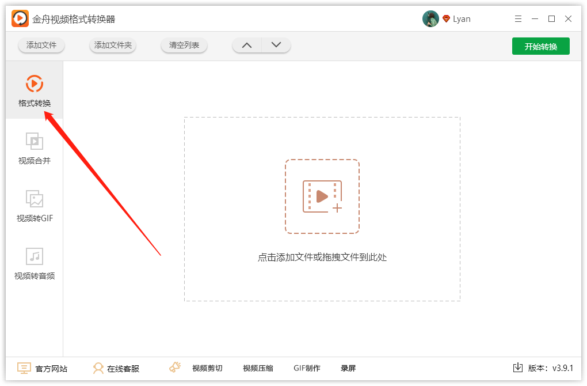Click the 添加文件 add files button
Viewport: 587px width, 386px height.
click(x=41, y=45)
